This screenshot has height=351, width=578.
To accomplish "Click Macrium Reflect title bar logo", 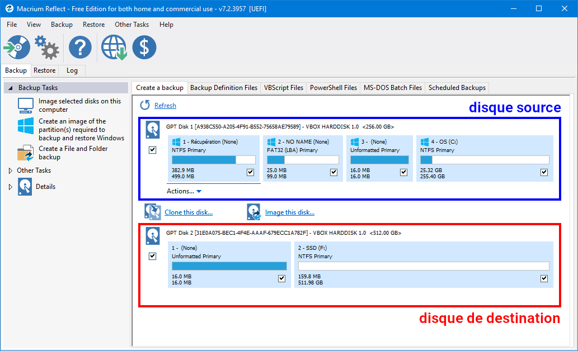I will [x=9, y=8].
